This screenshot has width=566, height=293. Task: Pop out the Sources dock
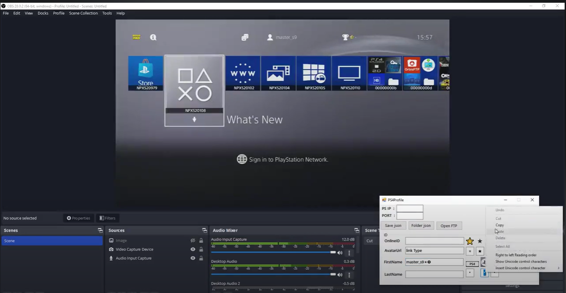205,230
